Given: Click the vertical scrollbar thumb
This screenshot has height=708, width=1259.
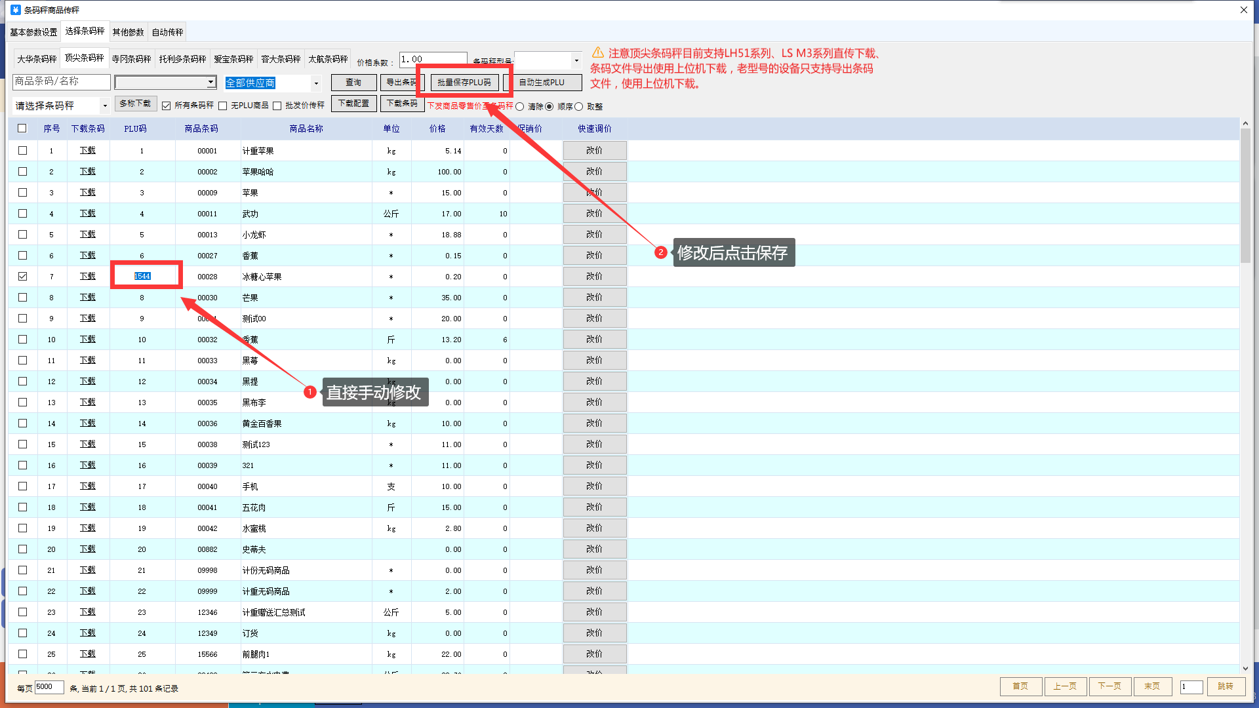Looking at the screenshot, I should click(x=1245, y=197).
